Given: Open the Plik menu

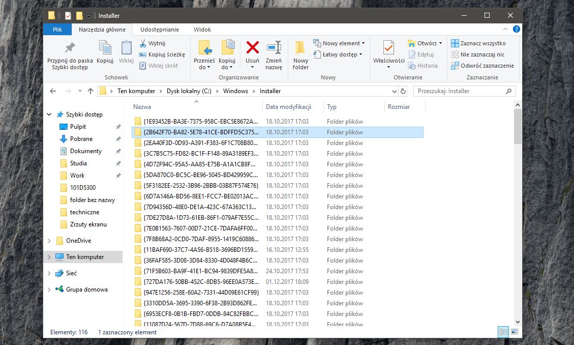Looking at the screenshot, I should (57, 29).
